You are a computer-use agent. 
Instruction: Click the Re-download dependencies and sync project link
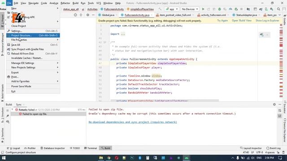click(133, 122)
